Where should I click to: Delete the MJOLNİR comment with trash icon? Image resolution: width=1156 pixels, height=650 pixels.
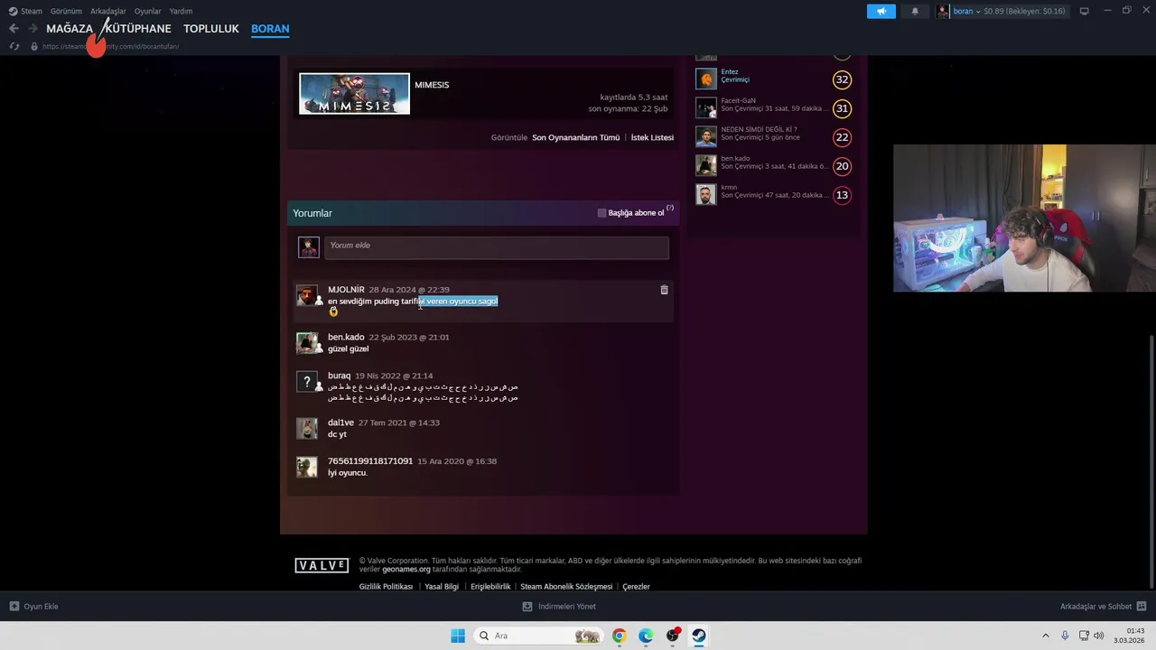pyautogui.click(x=664, y=290)
